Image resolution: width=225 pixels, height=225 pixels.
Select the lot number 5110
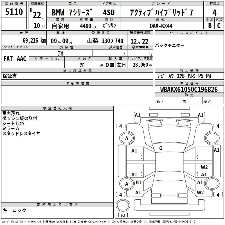click(14, 12)
